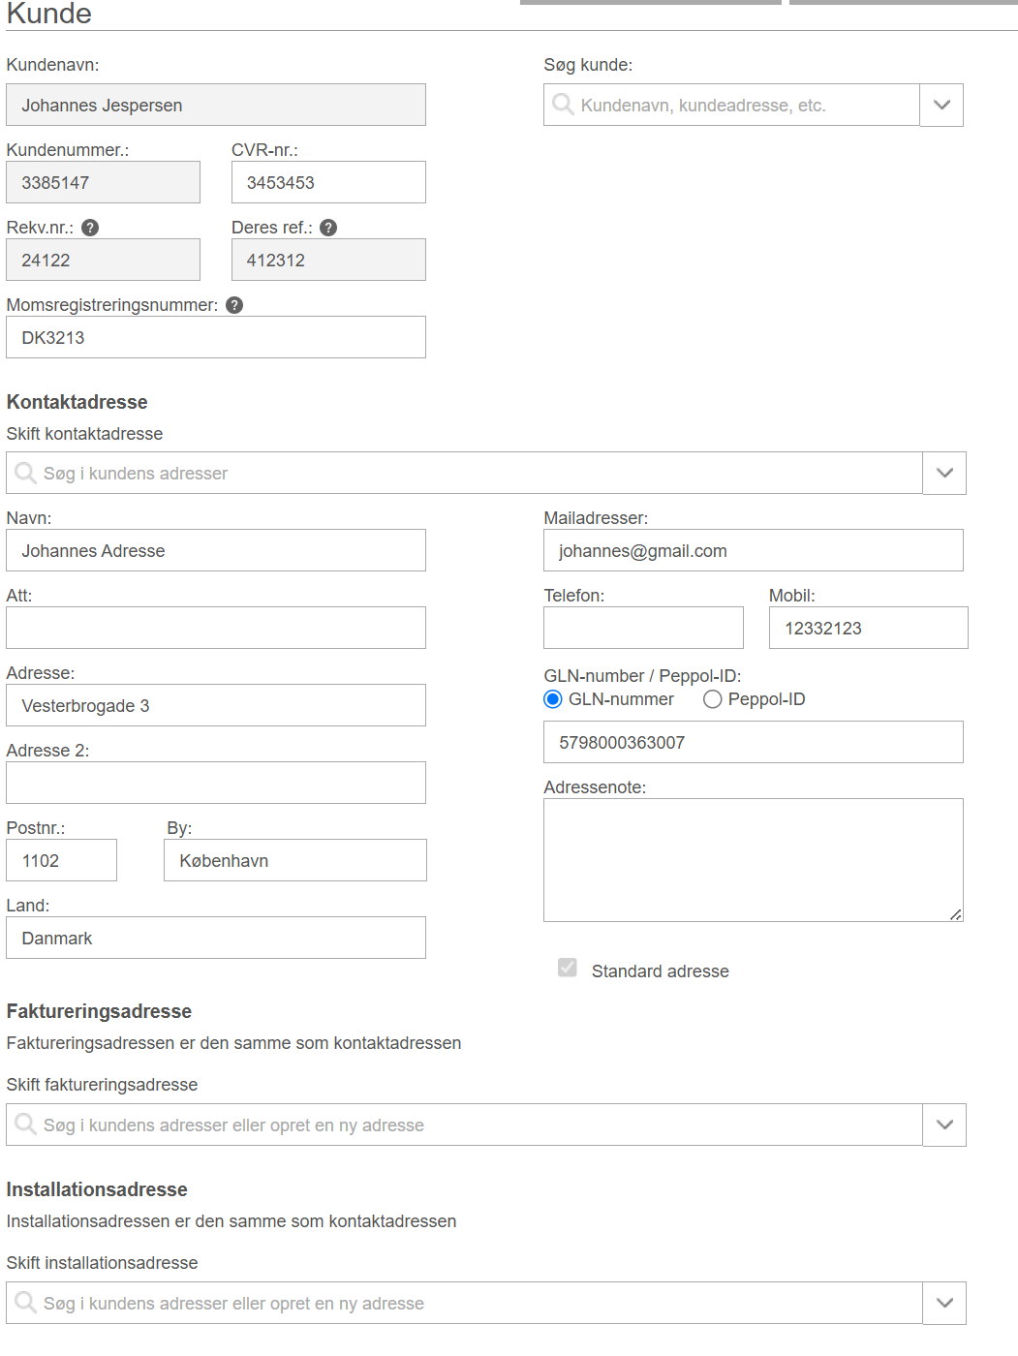Image resolution: width=1018 pixels, height=1356 pixels.
Task: Click the magnifier icon in Søg kunde field
Action: [563, 104]
